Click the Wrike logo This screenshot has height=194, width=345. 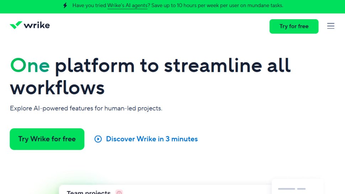pos(30,25)
